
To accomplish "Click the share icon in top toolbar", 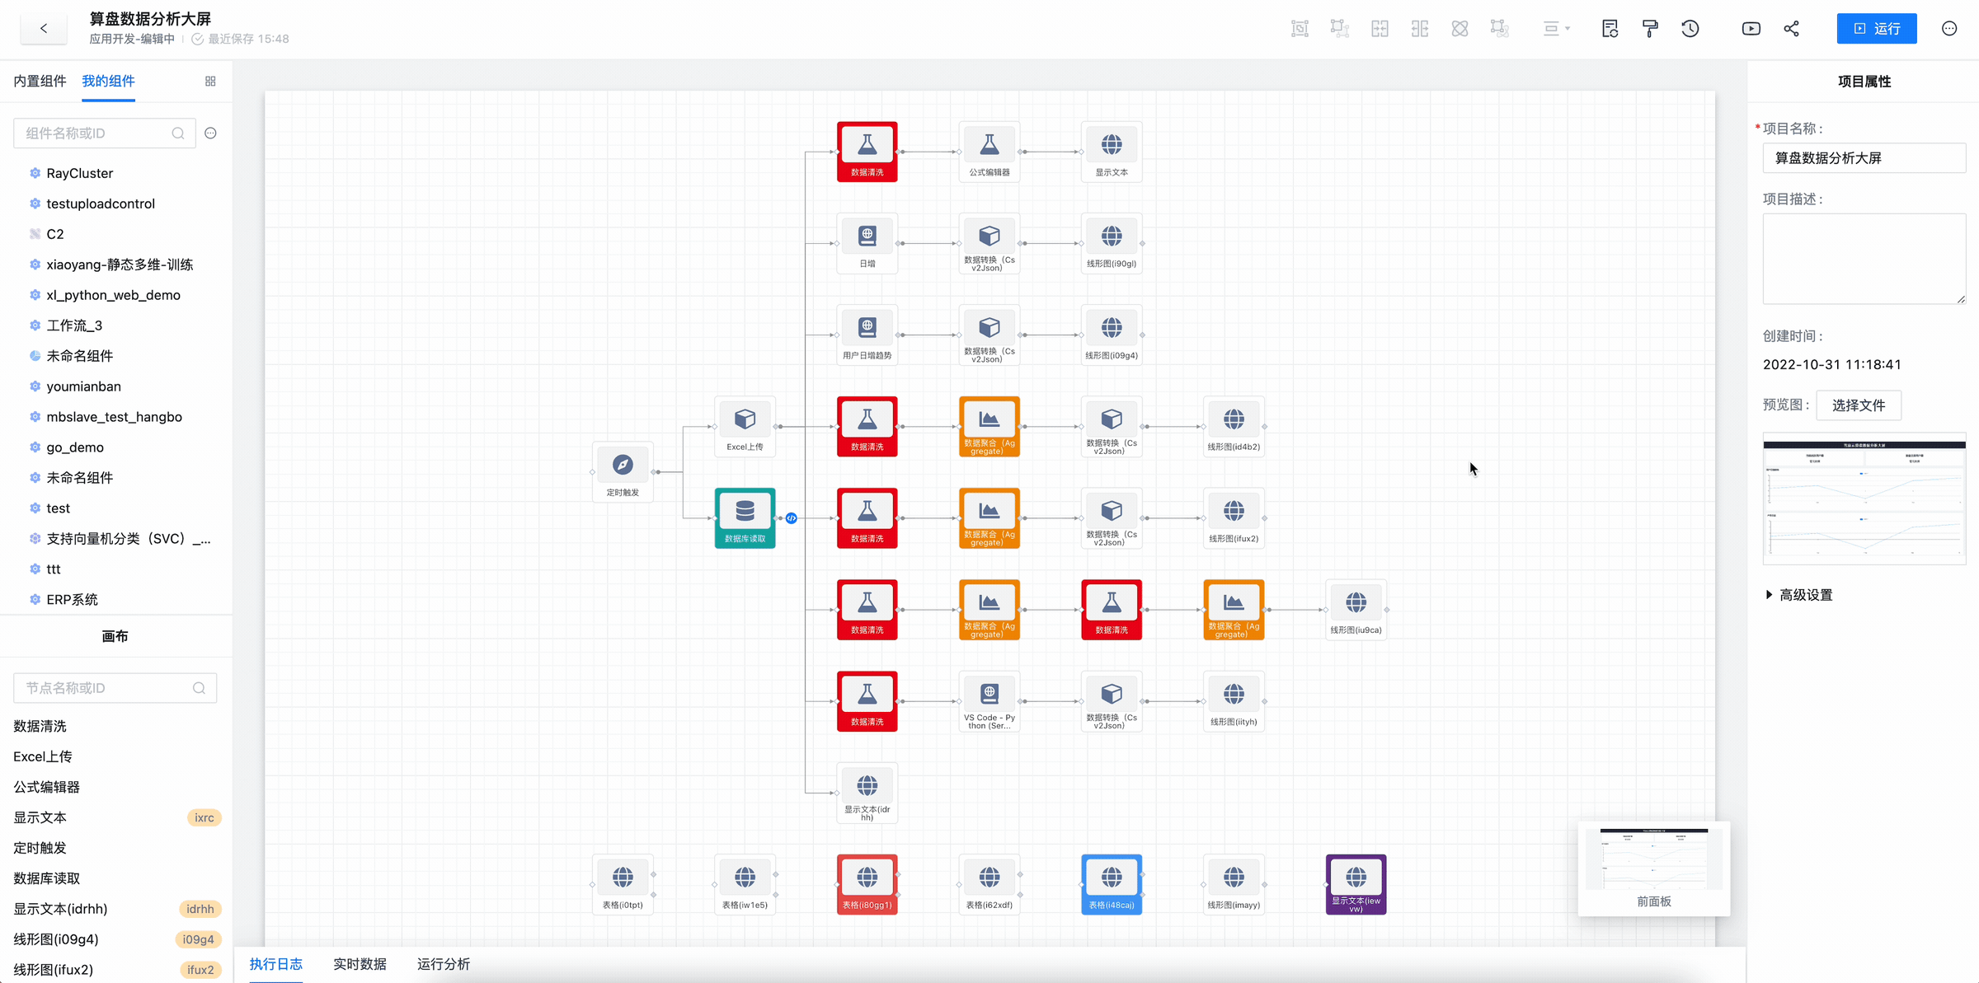I will (x=1791, y=29).
